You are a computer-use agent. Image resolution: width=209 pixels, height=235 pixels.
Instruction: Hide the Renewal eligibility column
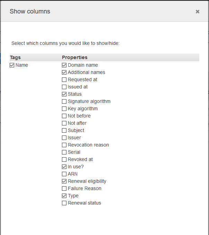[x=64, y=181]
